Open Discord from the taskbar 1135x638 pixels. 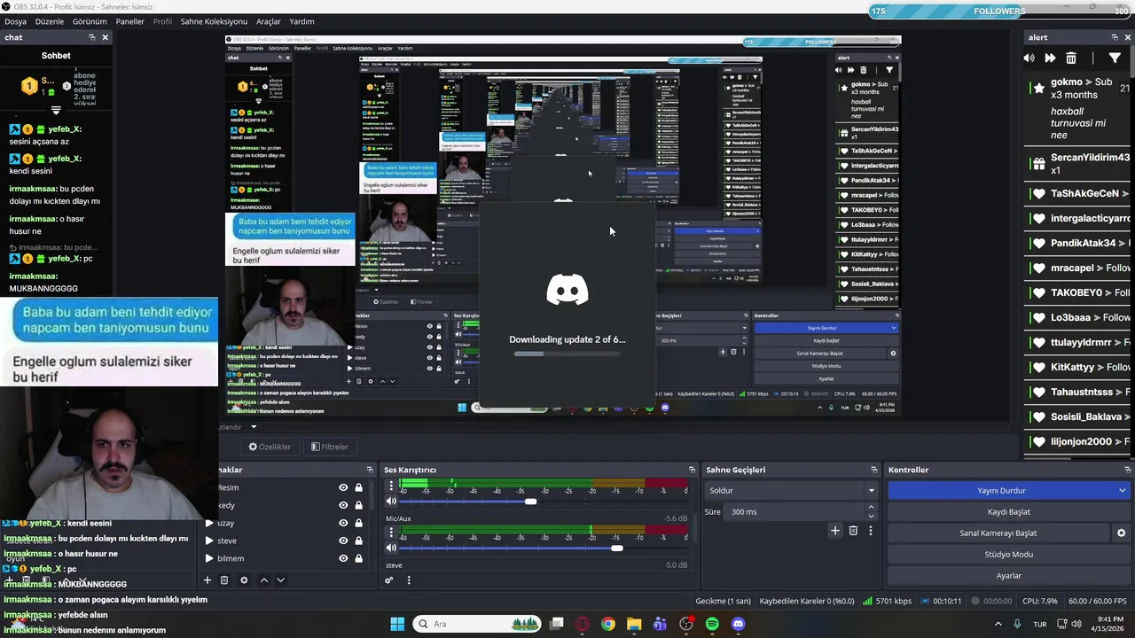[739, 624]
